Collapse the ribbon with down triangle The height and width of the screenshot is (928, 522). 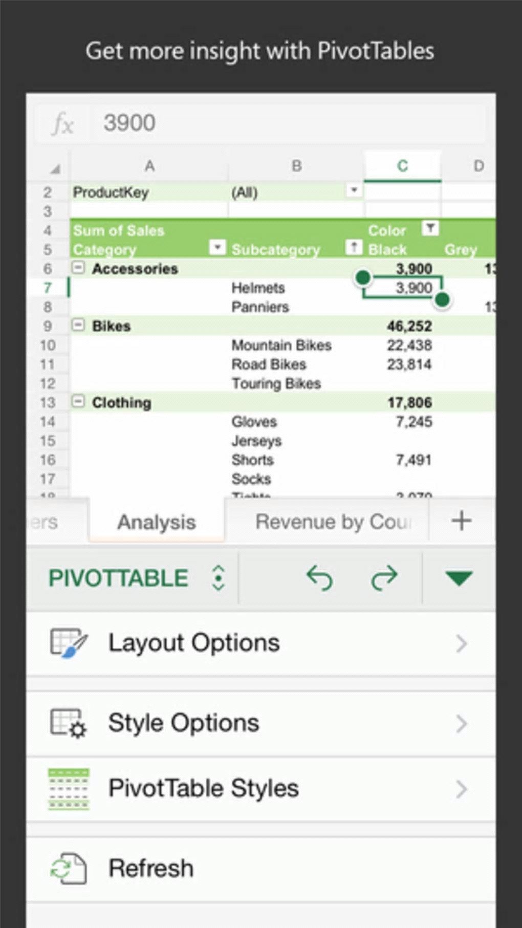(459, 578)
